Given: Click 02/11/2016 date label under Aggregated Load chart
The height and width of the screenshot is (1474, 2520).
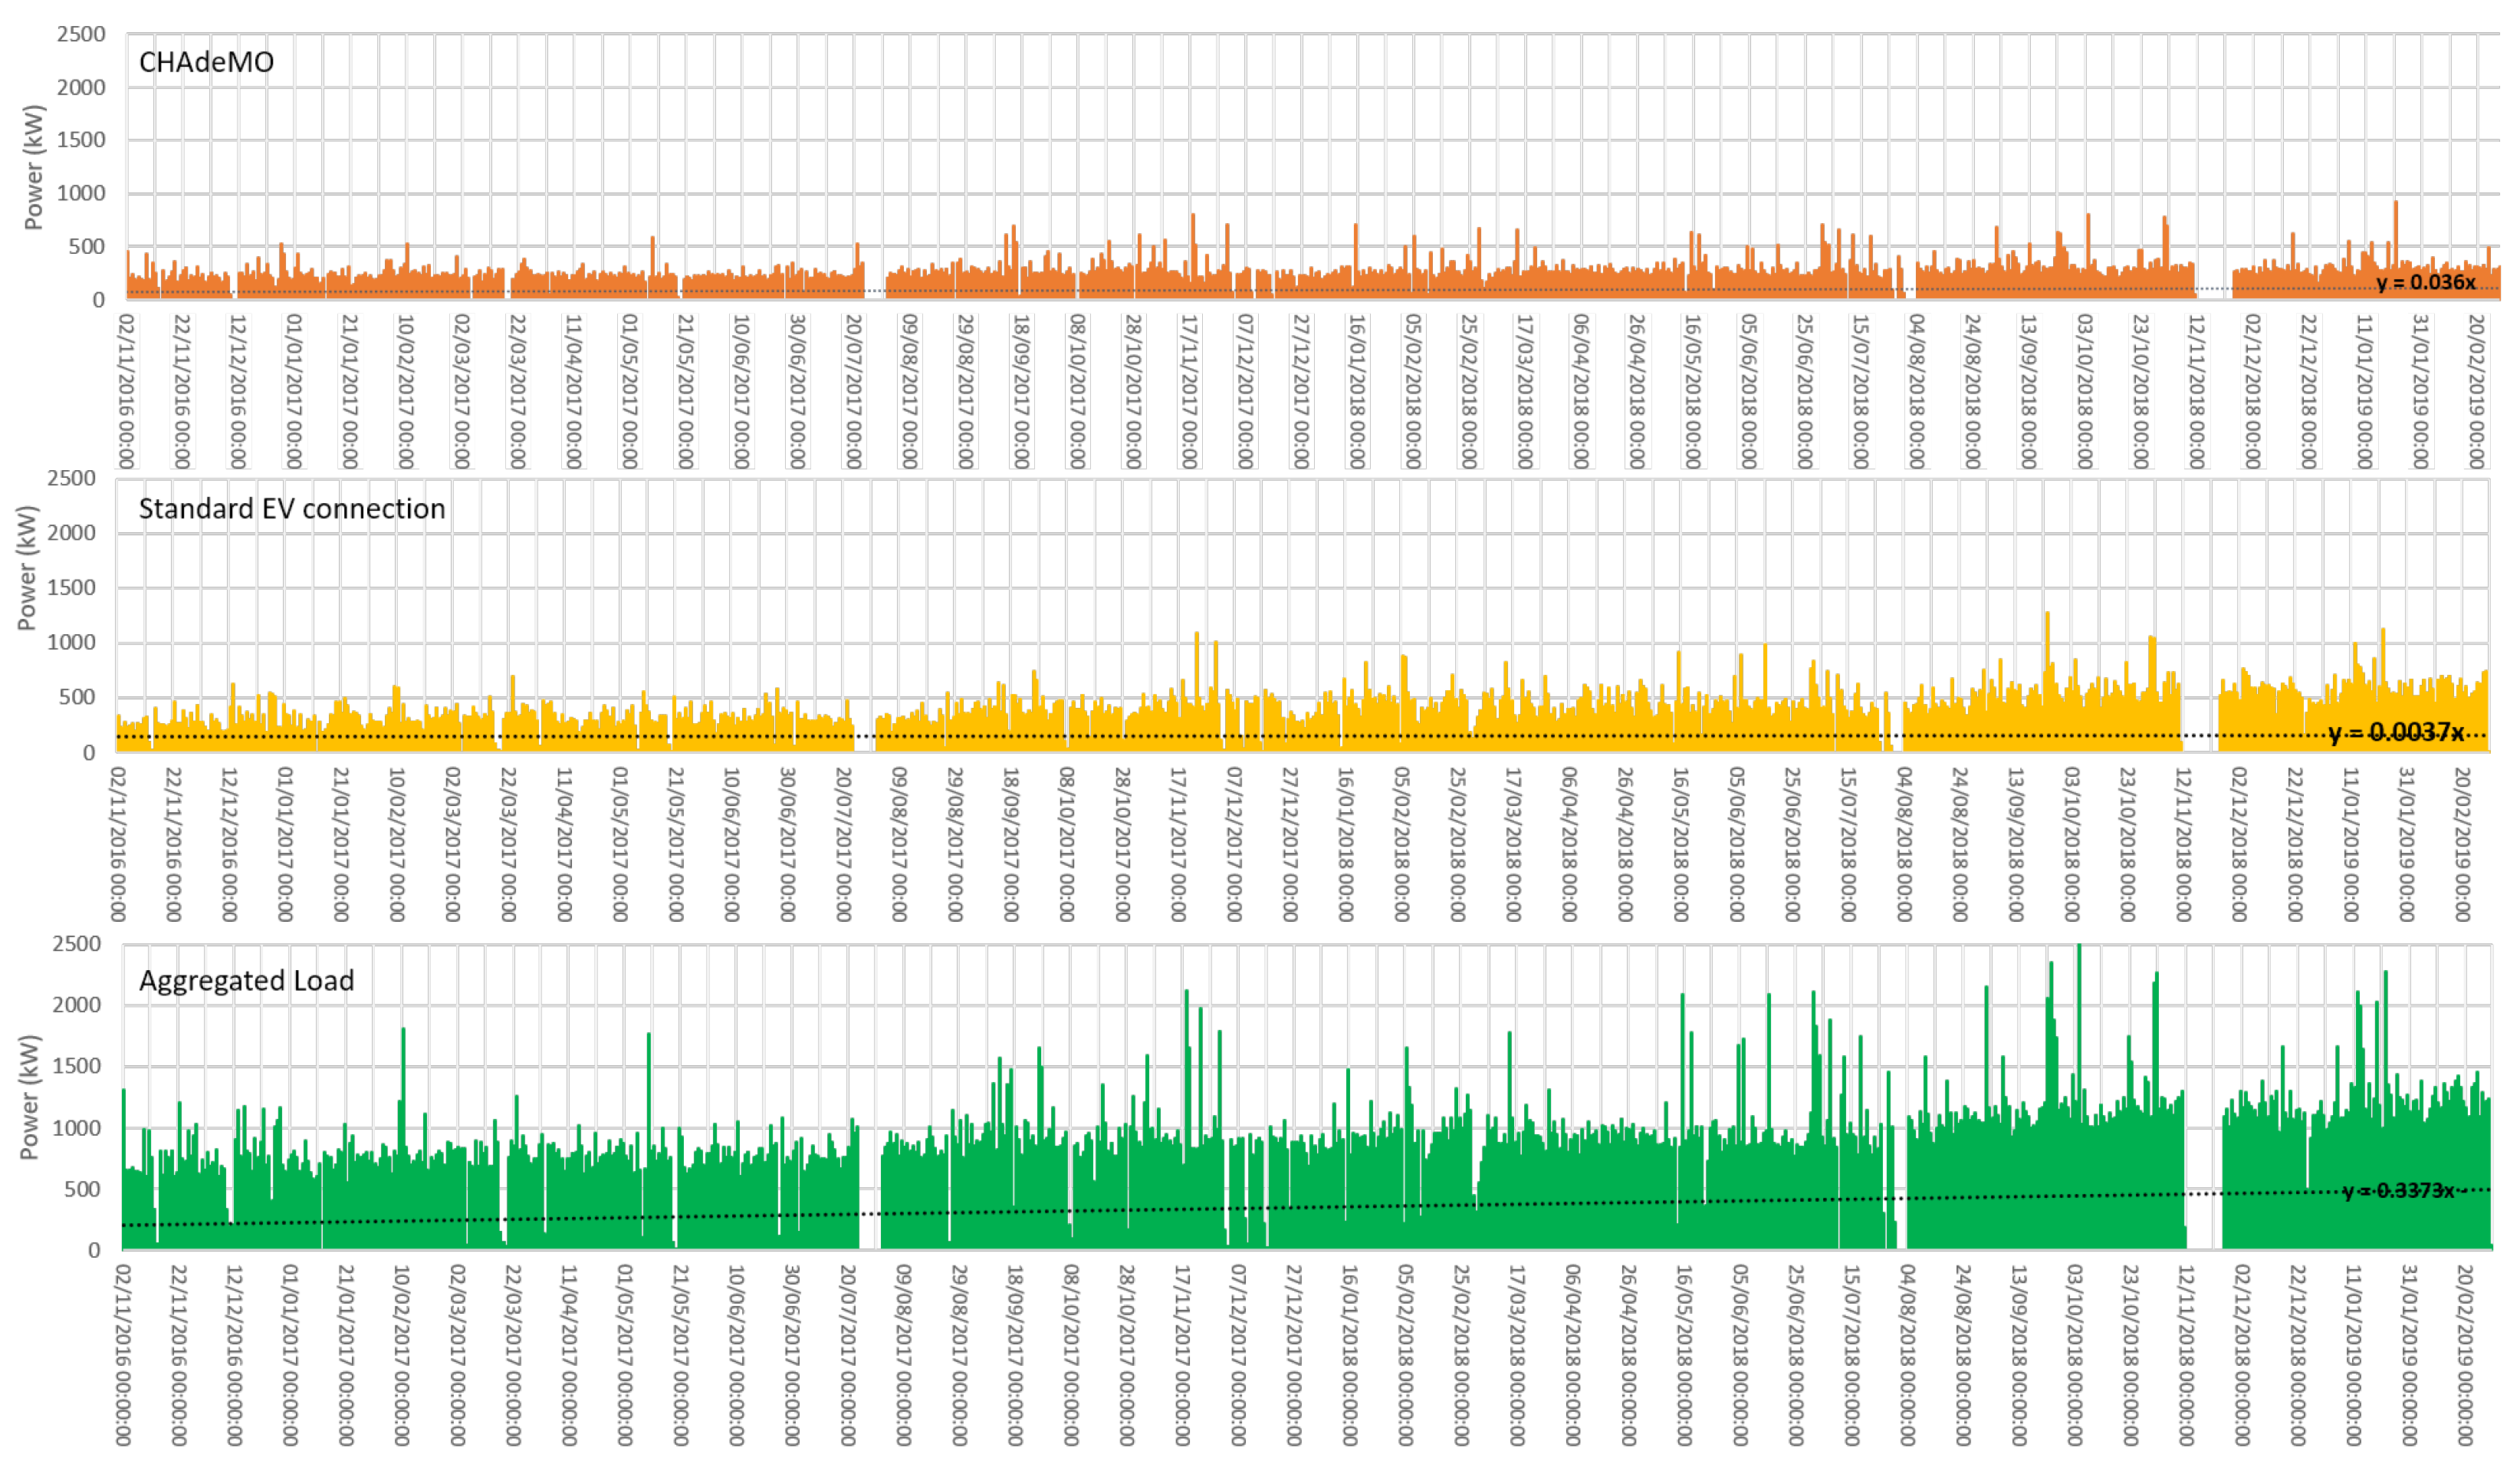Looking at the screenshot, I should (123, 1354).
